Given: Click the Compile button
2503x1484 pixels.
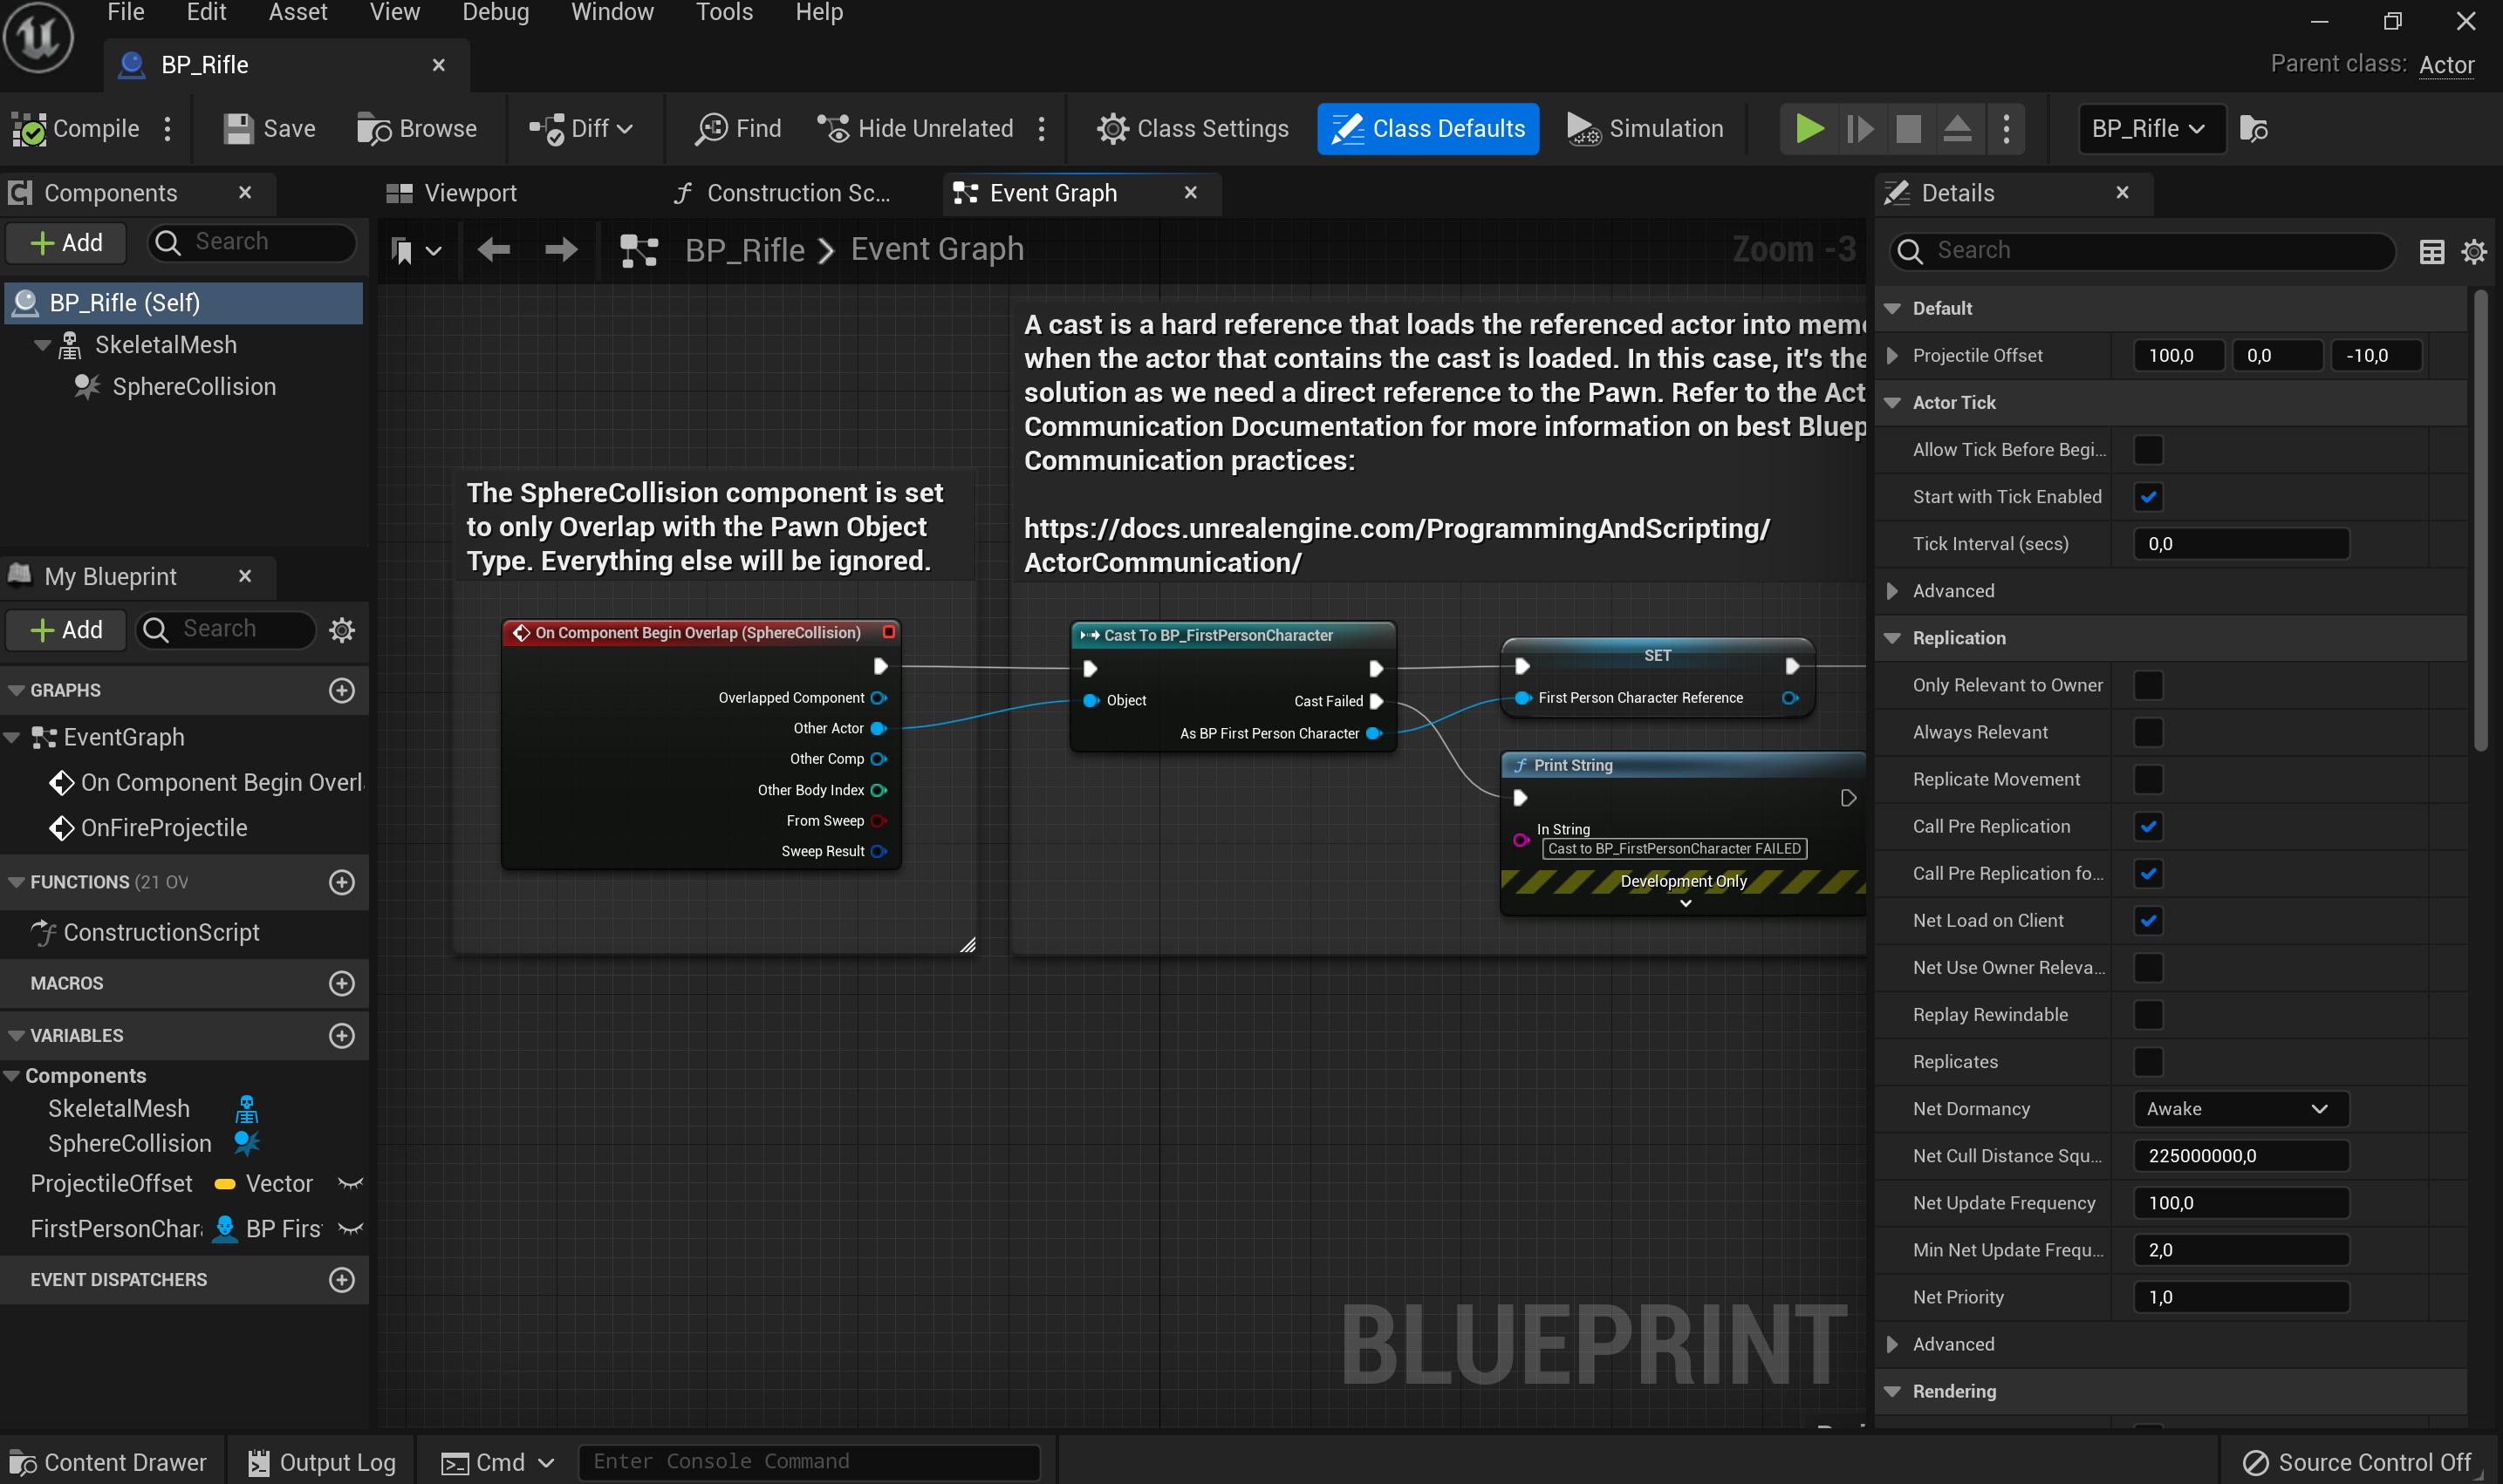Looking at the screenshot, I should [75, 129].
